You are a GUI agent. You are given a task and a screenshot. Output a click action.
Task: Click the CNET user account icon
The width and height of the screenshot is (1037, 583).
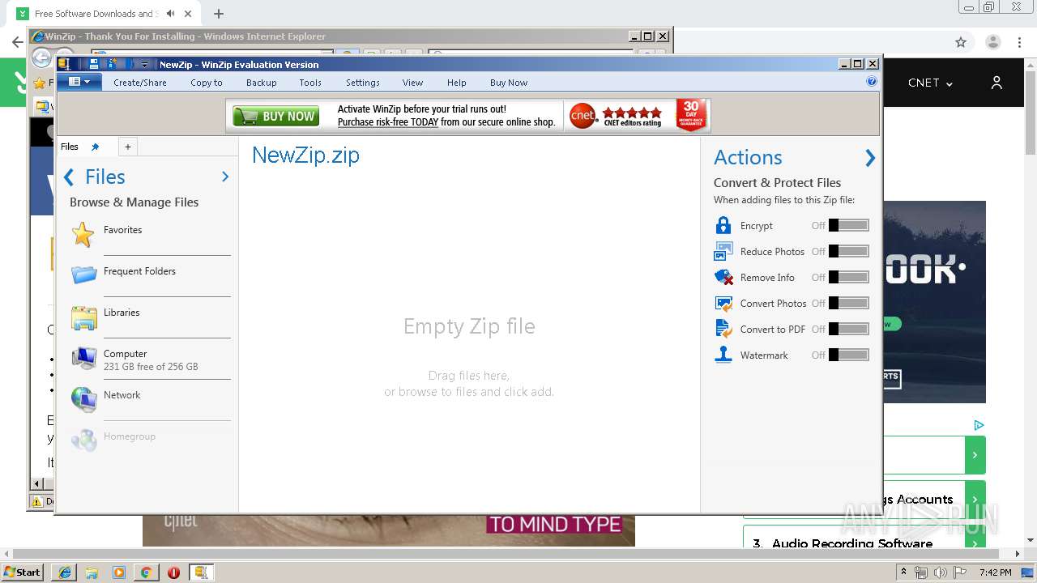(x=996, y=83)
